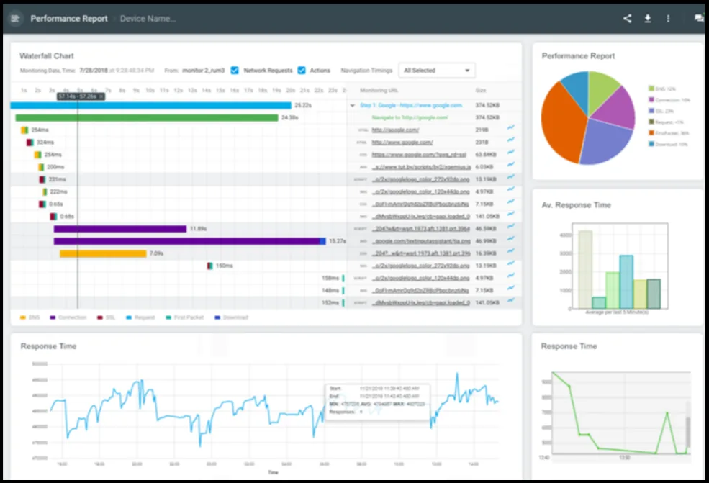The width and height of the screenshot is (709, 483).
Task: Open trend graph icon for the 46.59KB row
Action: coord(510,226)
